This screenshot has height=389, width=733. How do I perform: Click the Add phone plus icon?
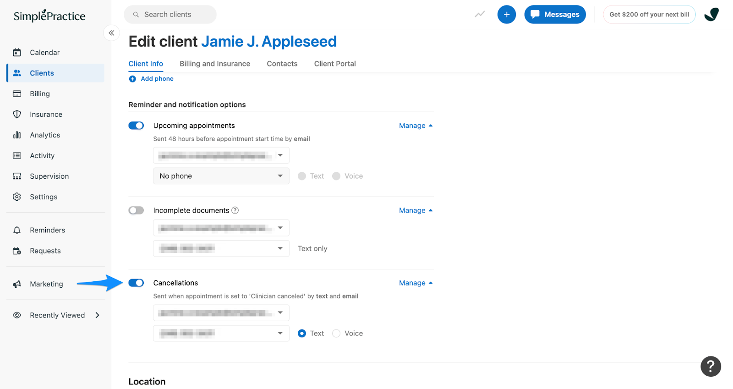pos(132,79)
